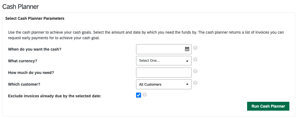Show help for the amount needed field

coord(195,71)
